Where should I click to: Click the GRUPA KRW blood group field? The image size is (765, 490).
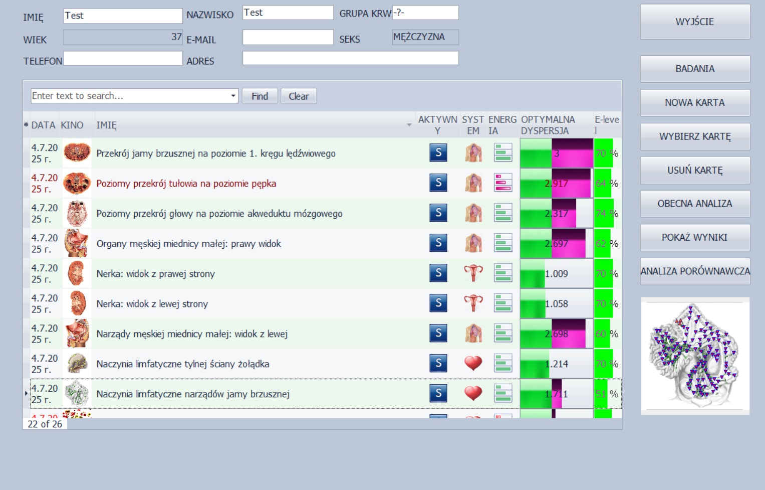[x=425, y=13]
